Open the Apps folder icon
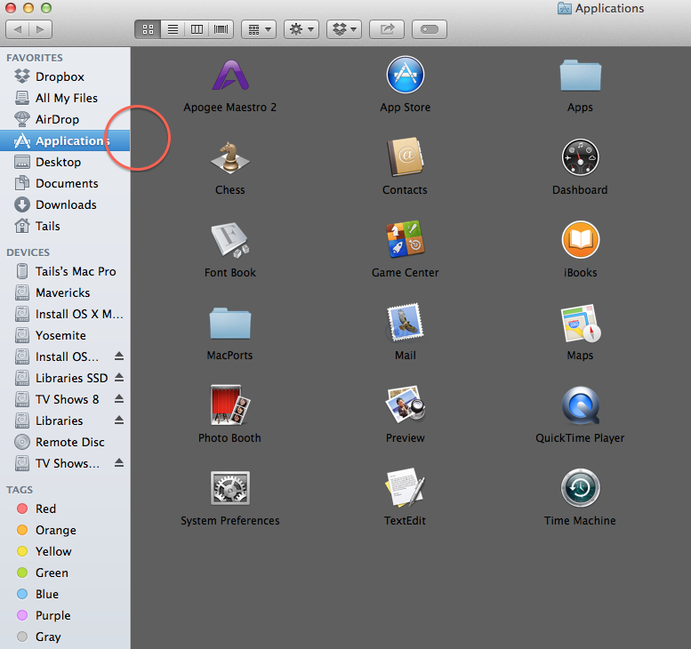The image size is (691, 649). tap(580, 76)
